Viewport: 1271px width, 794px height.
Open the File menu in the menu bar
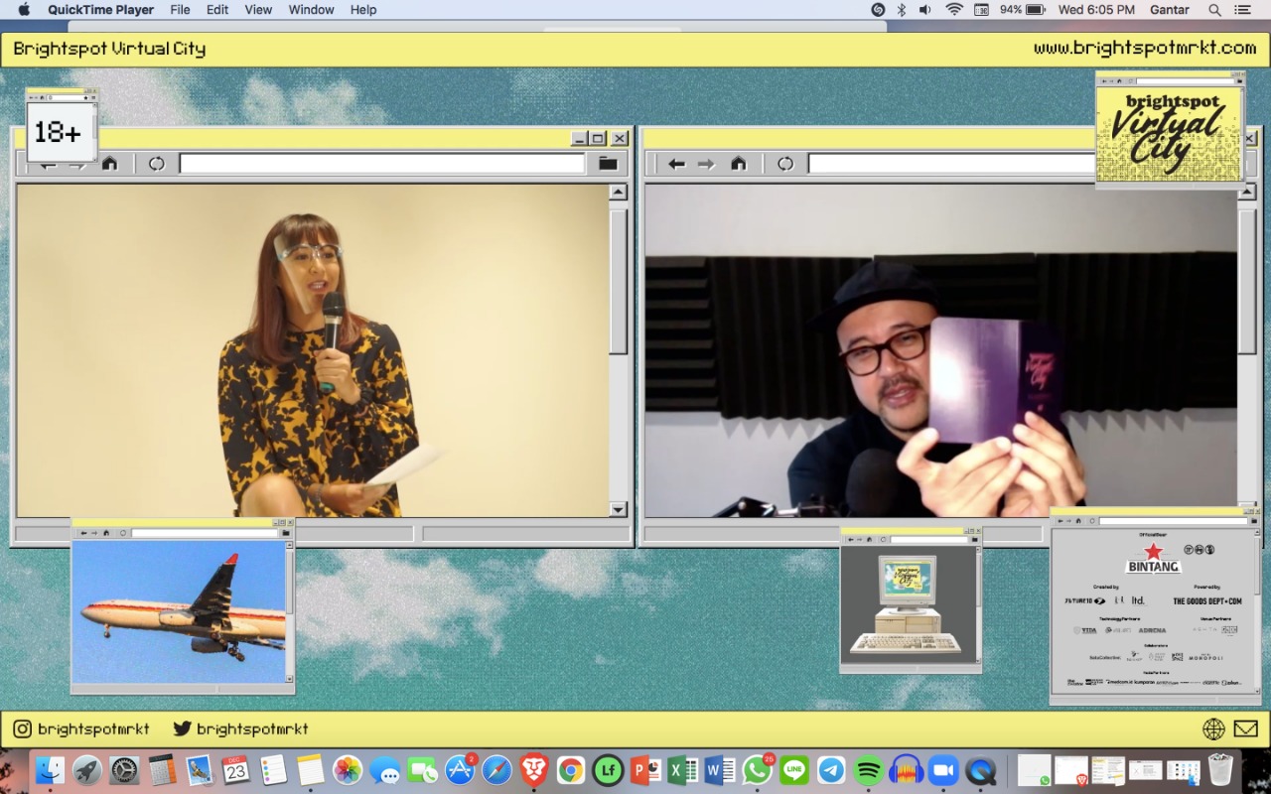[x=180, y=10]
